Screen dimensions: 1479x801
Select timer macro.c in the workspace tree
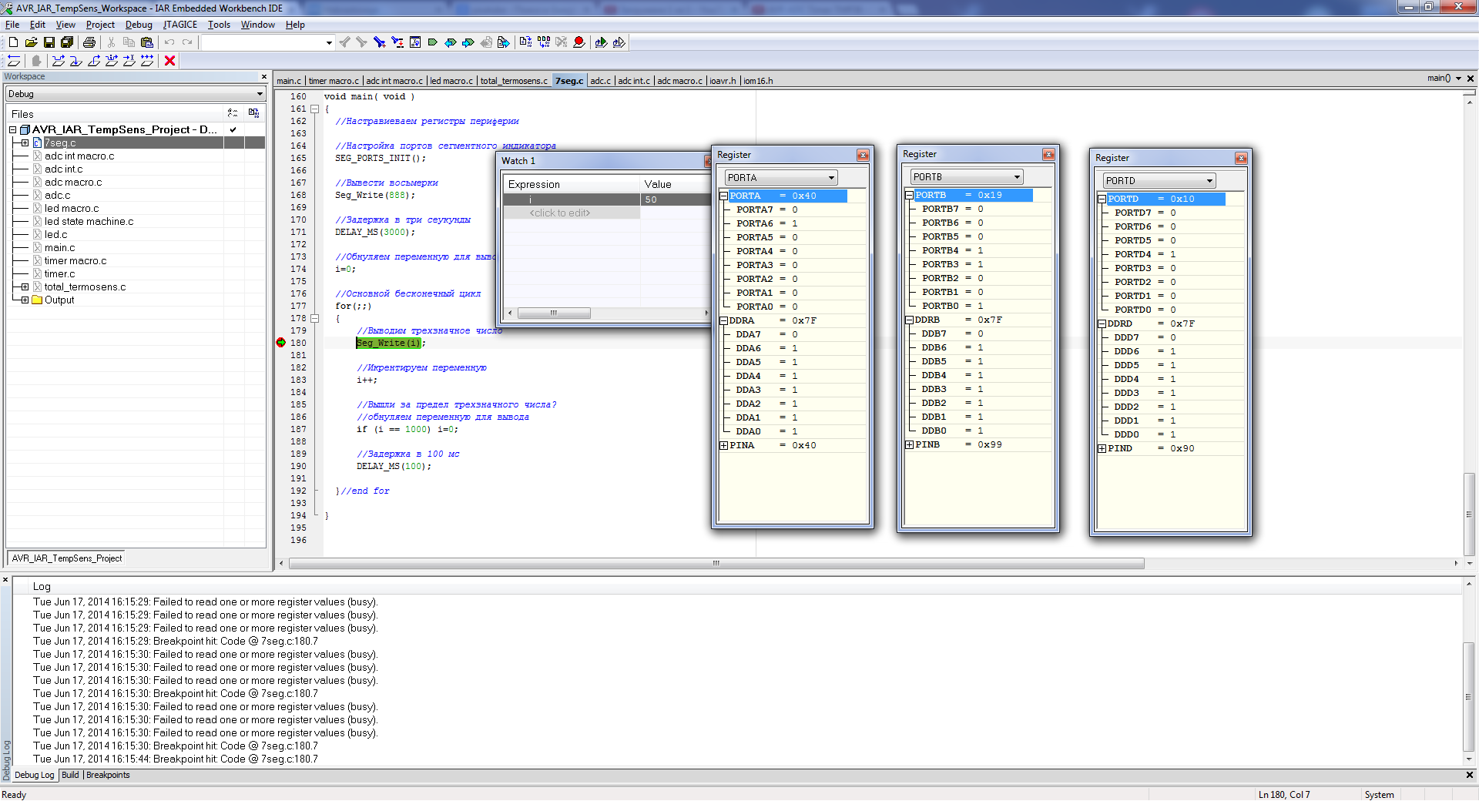point(75,261)
